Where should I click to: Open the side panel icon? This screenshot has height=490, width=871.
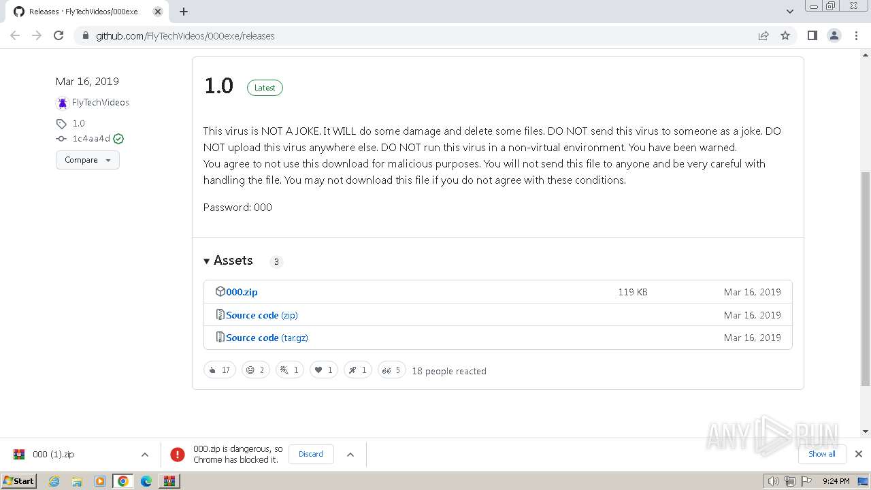pos(812,35)
